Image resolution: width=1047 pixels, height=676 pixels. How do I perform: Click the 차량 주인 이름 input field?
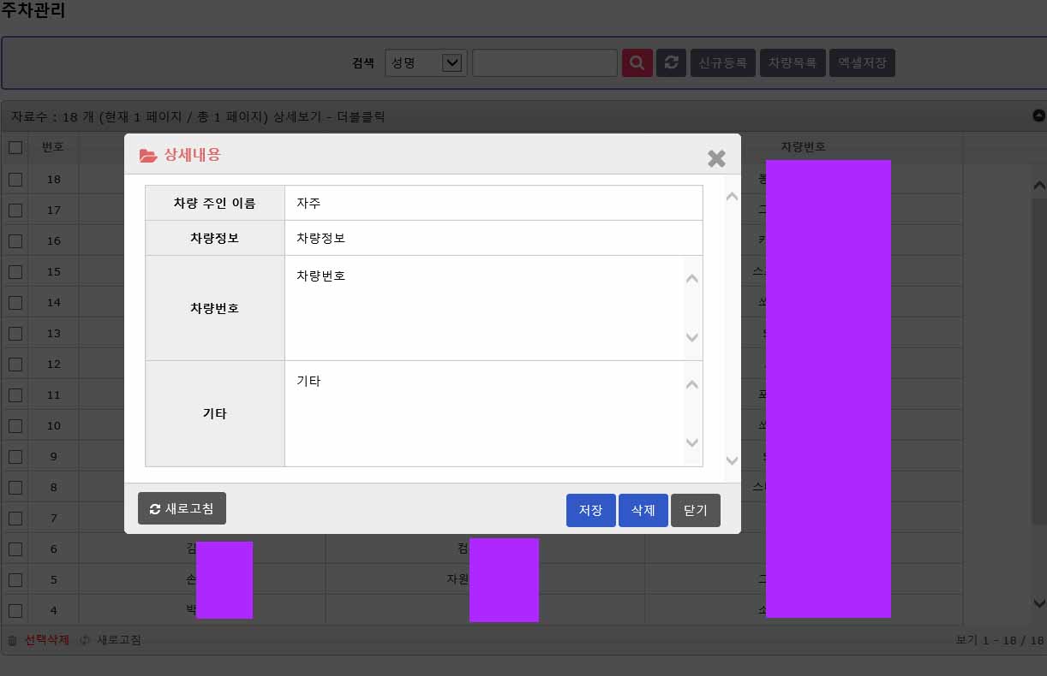(493, 203)
